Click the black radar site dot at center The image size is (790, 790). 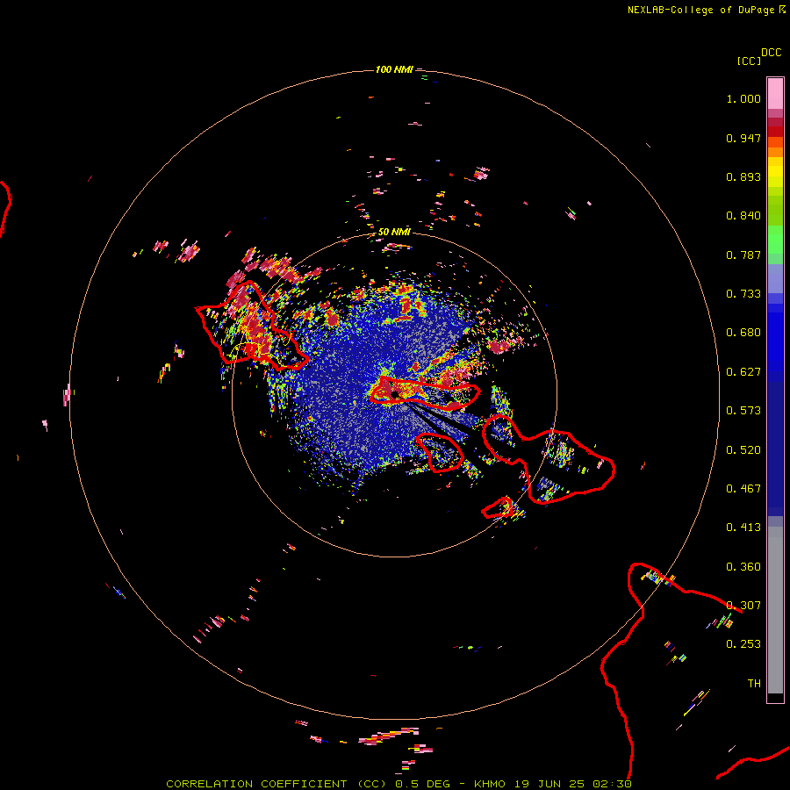click(x=395, y=394)
